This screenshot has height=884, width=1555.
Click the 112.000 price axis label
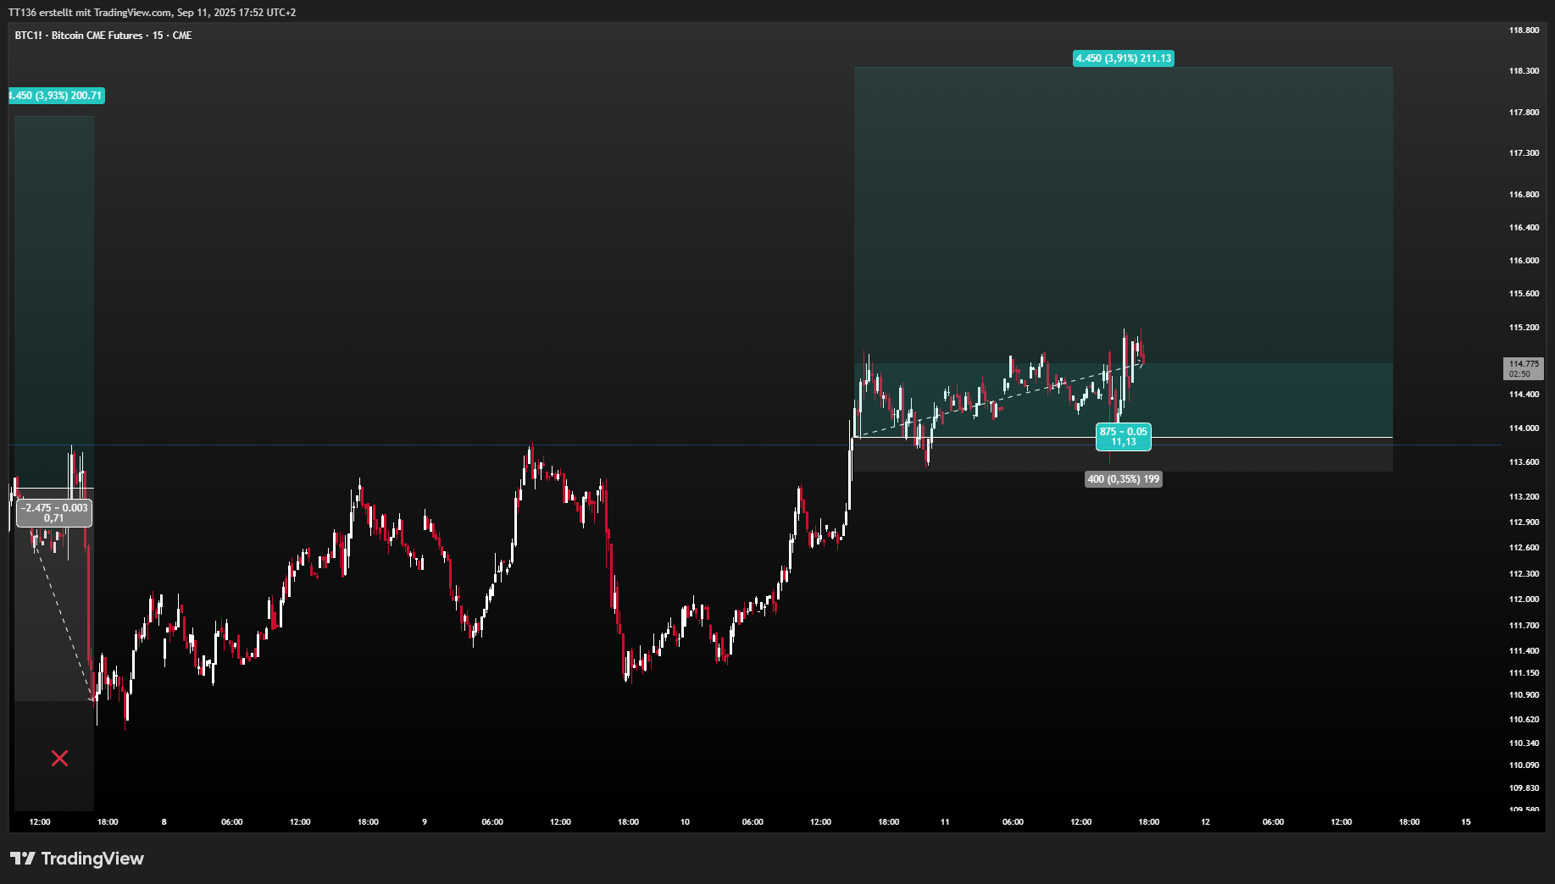click(x=1524, y=599)
